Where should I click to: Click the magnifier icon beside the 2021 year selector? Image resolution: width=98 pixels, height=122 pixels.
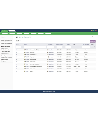coord(20,40)
